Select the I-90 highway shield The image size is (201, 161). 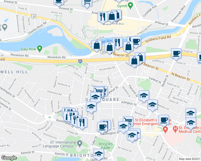click(x=80, y=61)
